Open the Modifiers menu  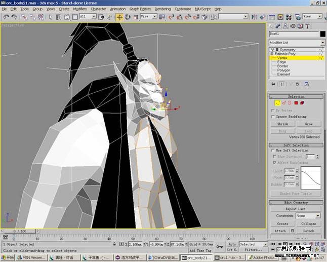tap(80, 9)
